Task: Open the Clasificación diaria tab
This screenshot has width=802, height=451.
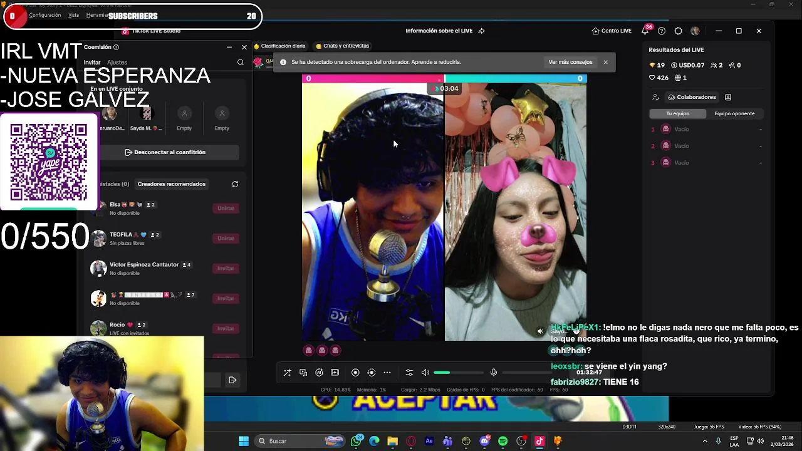Action: pos(279,46)
